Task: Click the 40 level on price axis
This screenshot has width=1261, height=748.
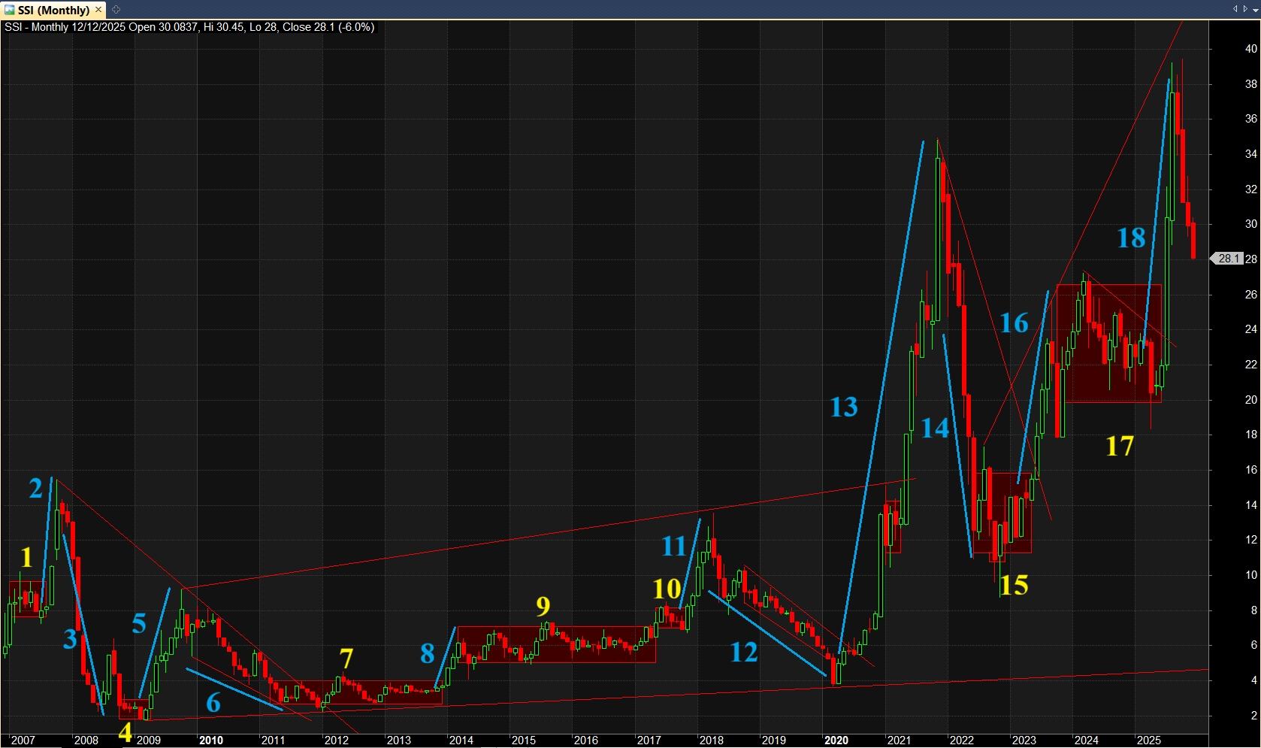Action: (x=1250, y=49)
